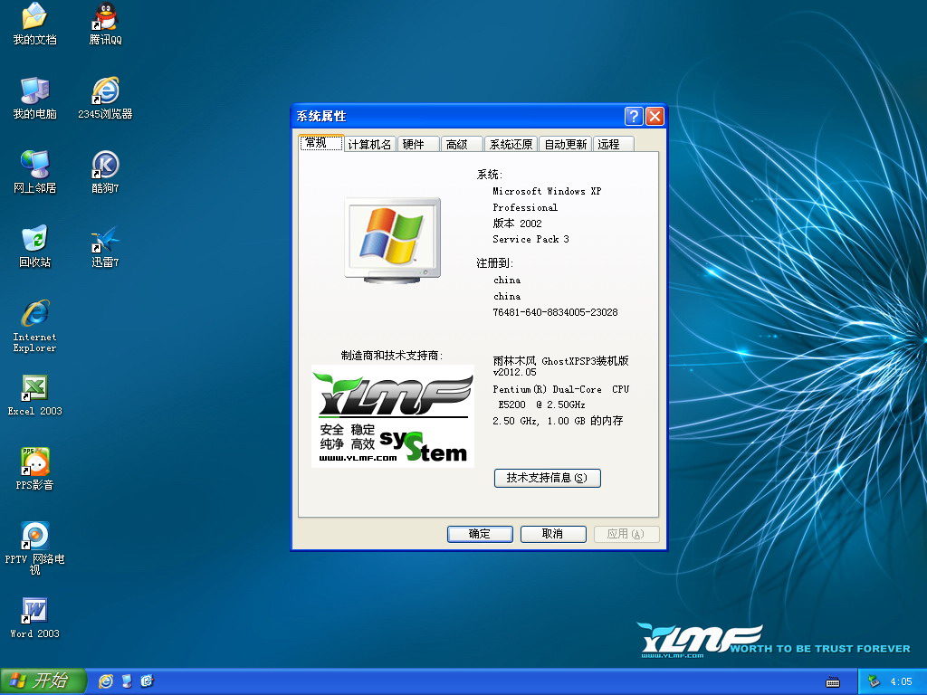Open the 腾讯QQ desktop icon
This screenshot has height=695, width=927.
(x=105, y=17)
